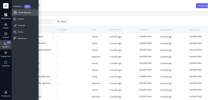This screenshot has width=208, height=100.
Task: Open the report ending in 'sis - general...'
Action: pos(45,83)
